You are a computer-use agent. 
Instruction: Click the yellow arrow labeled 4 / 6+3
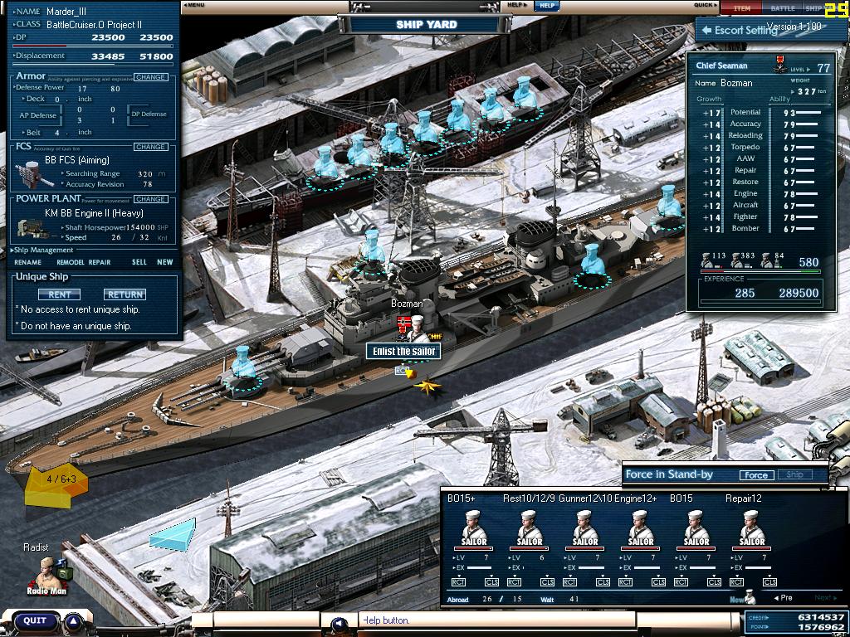pos(56,485)
